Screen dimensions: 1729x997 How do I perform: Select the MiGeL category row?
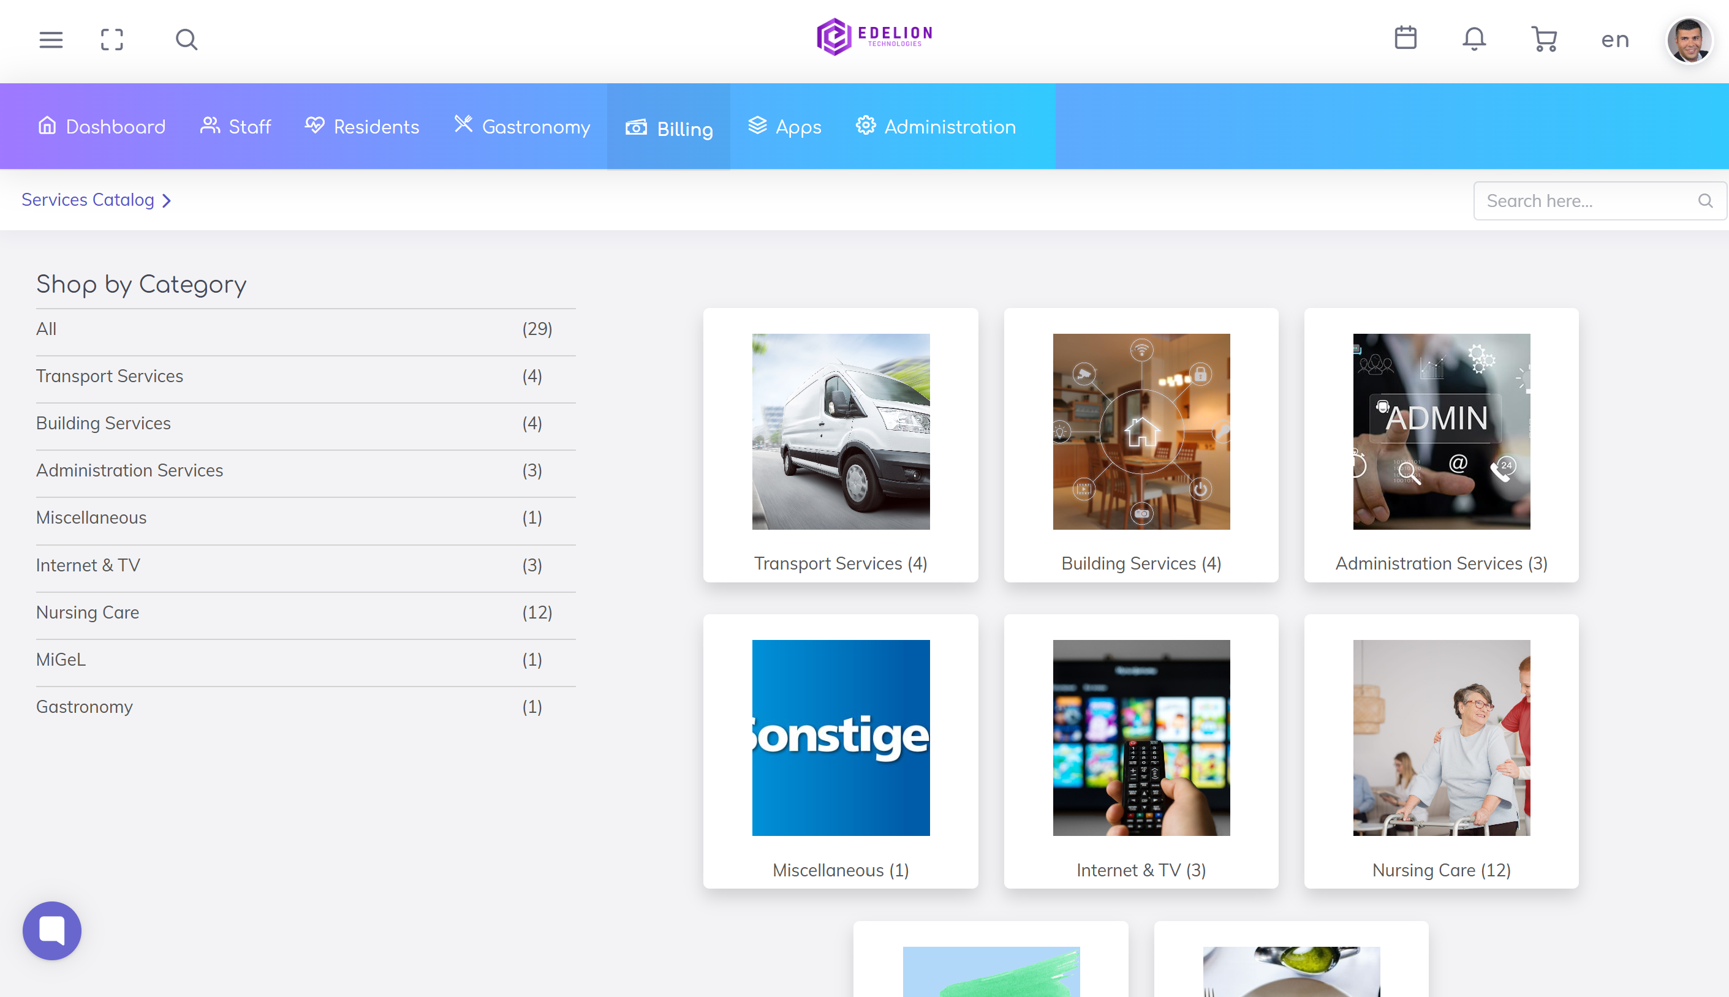61,660
